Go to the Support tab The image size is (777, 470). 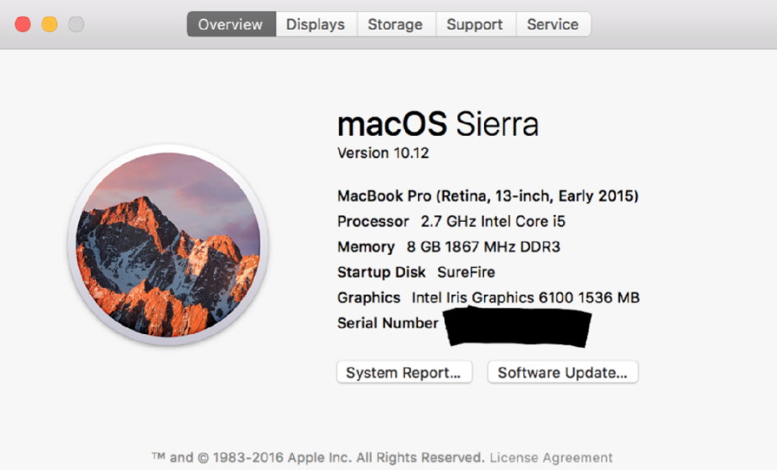(x=475, y=24)
